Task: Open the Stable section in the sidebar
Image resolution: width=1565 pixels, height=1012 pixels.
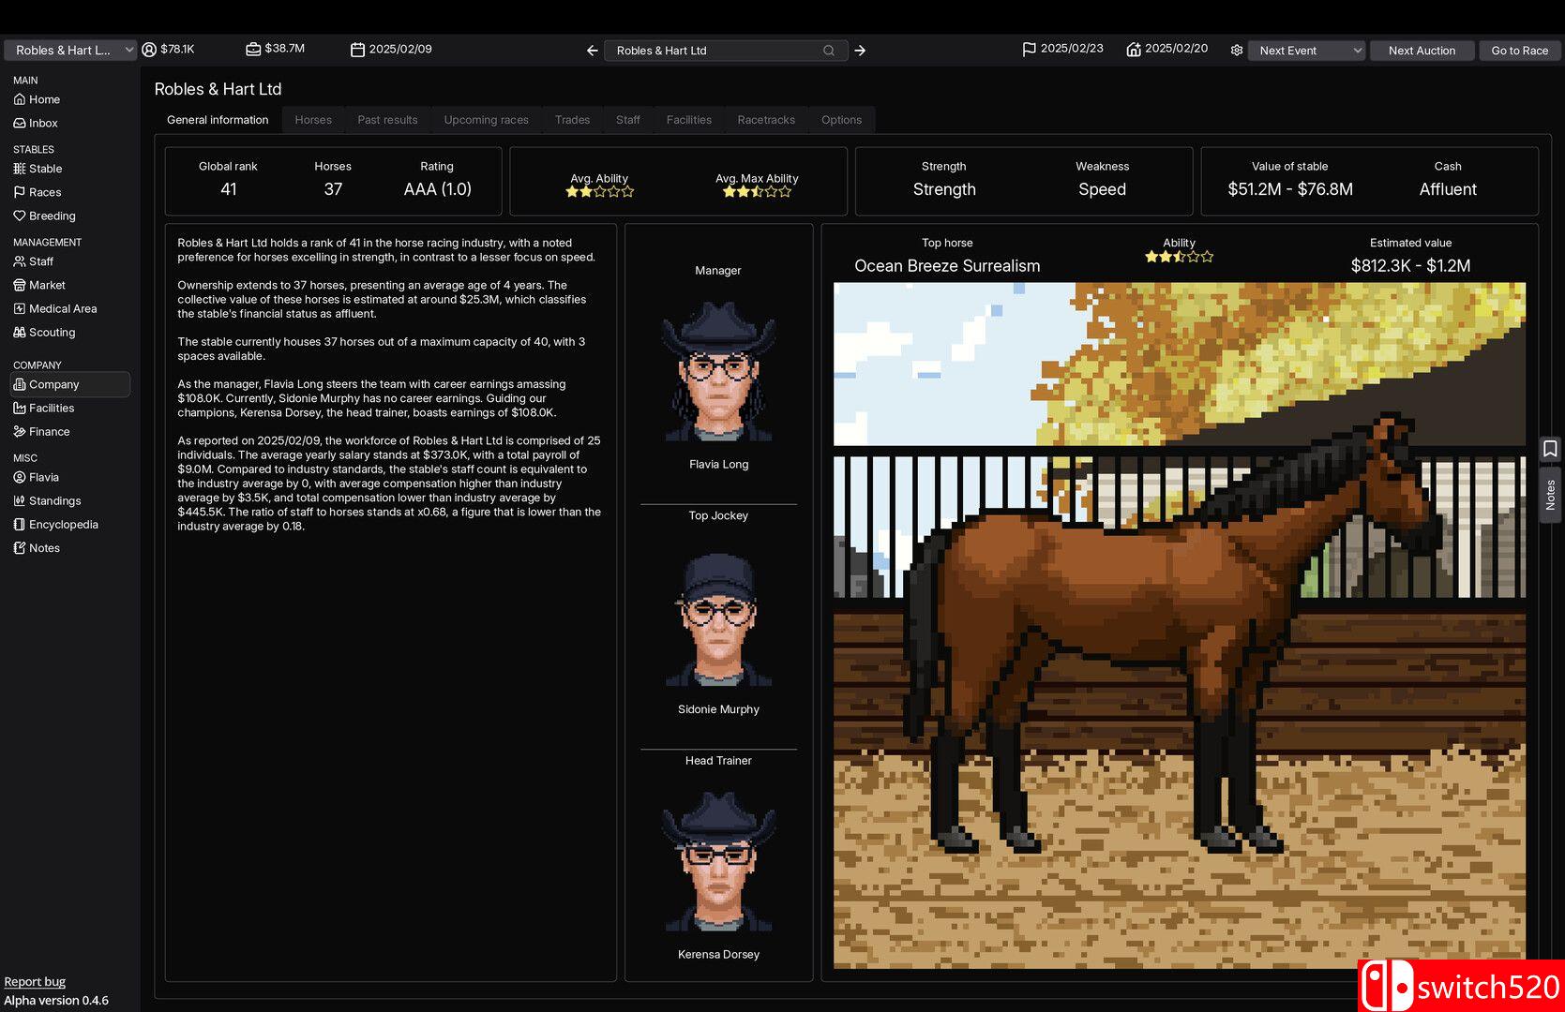Action: [x=44, y=169]
